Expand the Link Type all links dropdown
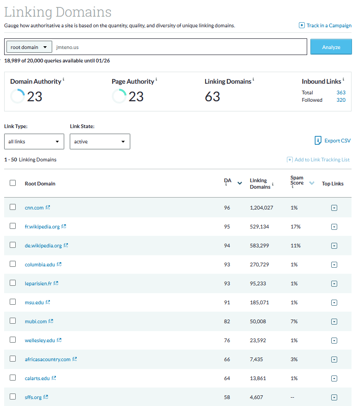The width and height of the screenshot is (358, 406). (x=34, y=141)
